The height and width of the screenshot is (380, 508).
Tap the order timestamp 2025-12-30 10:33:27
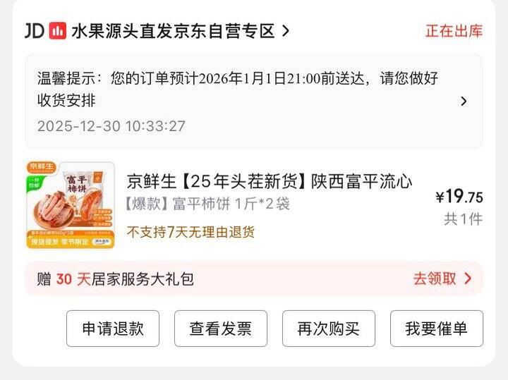tap(111, 126)
